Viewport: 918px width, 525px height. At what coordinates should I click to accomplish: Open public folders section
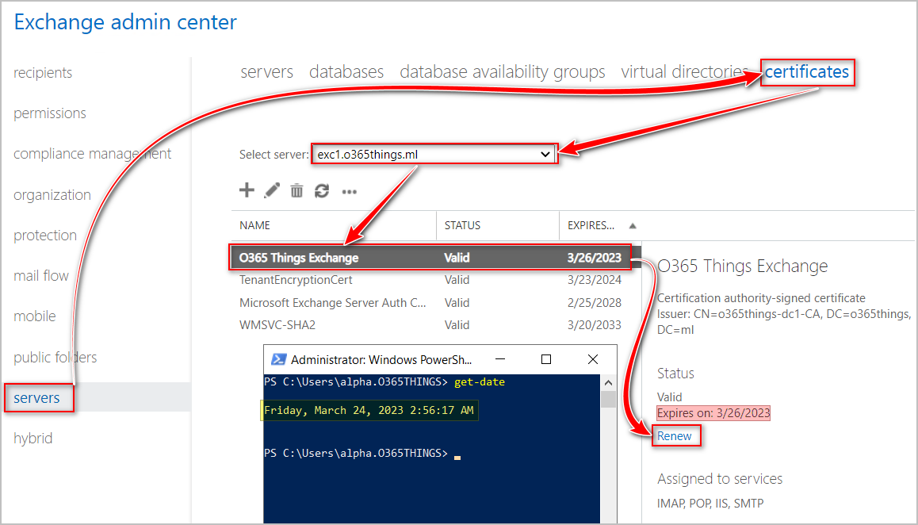click(55, 357)
